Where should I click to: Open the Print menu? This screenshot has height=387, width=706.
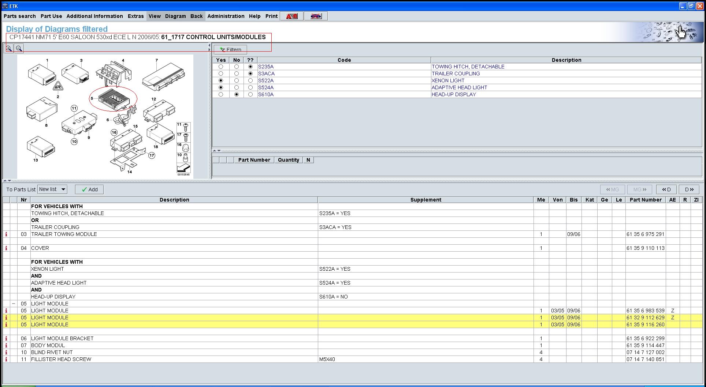tap(271, 16)
